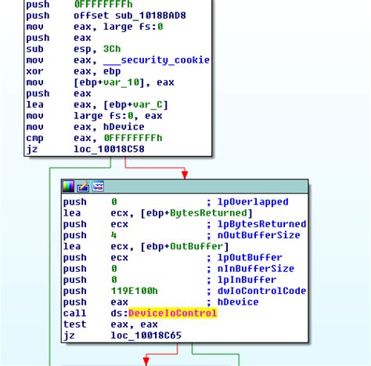Click the nInBufferSize comment
Viewport: 371px width, 366px height.
[256, 269]
